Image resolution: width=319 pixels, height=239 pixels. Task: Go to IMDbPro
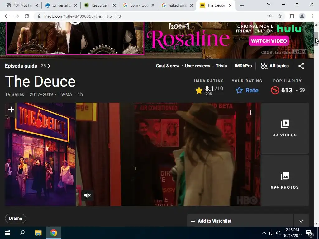click(x=243, y=66)
